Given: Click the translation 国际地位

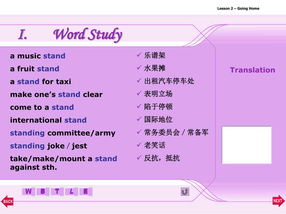Looking at the screenshot, I should (x=158, y=120).
